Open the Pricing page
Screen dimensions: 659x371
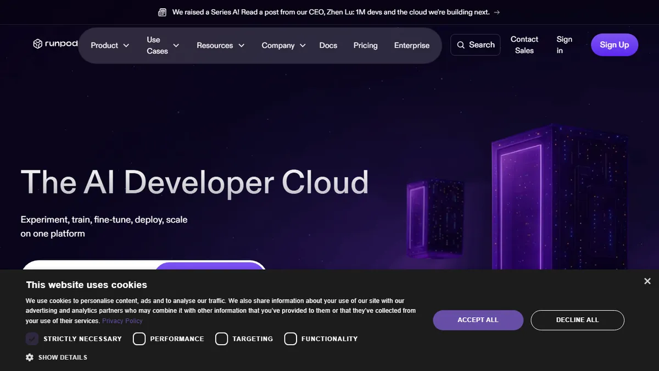(366, 46)
